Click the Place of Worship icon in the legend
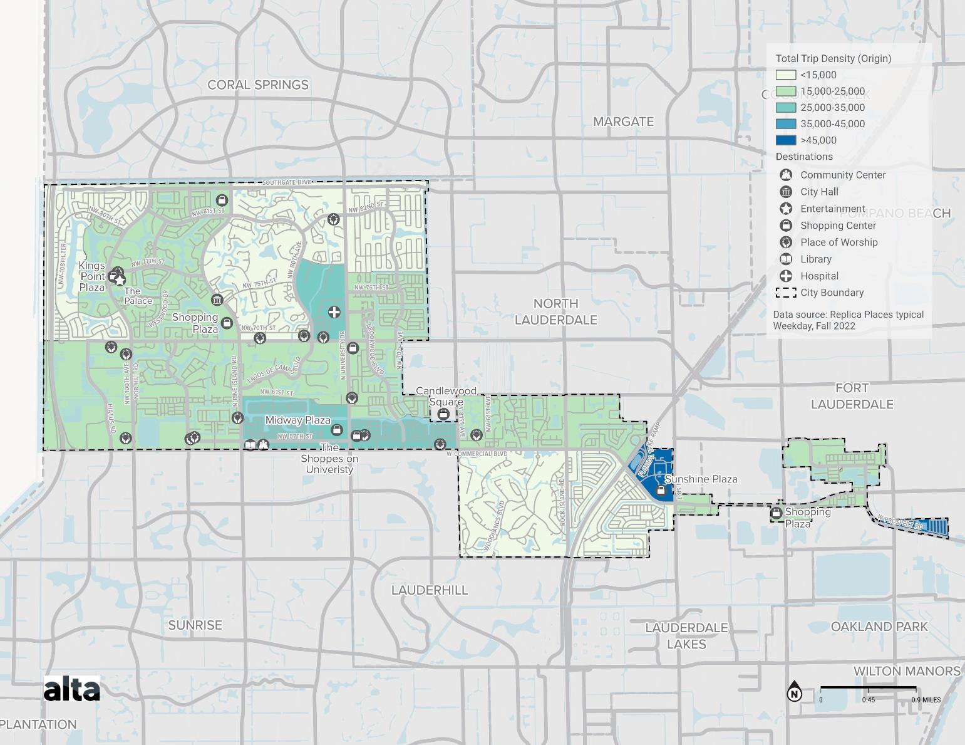 coord(786,242)
